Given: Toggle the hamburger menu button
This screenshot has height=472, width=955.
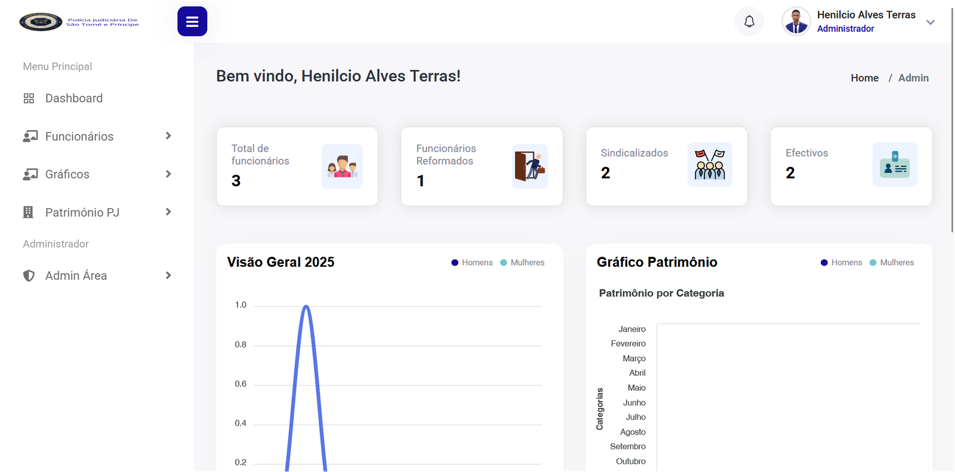Looking at the screenshot, I should (192, 21).
